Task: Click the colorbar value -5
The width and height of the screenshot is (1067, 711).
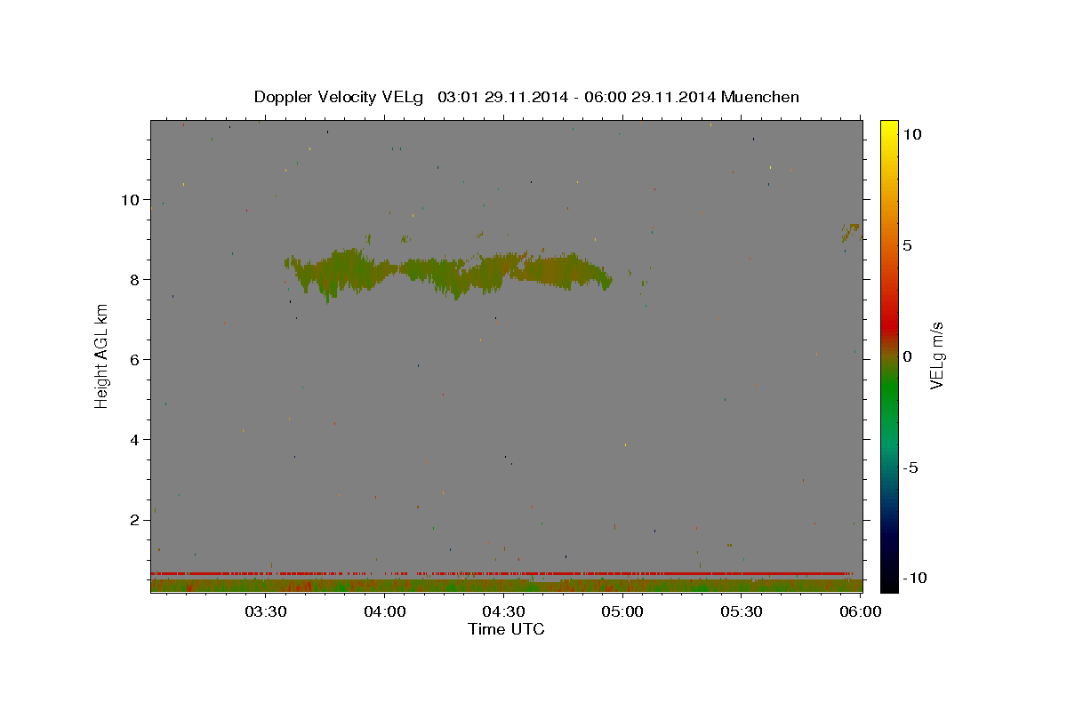Action: point(911,467)
